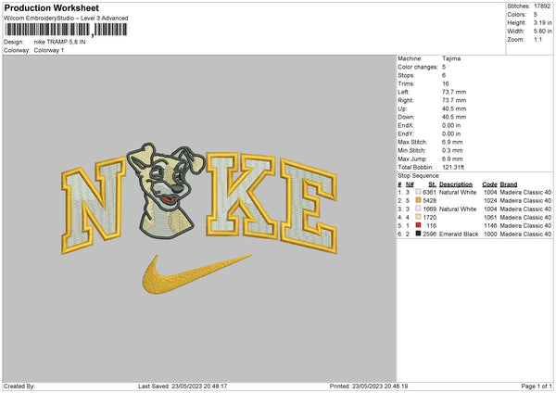Click the barcode under the worksheet title
Screen dimensions: 556x393
(x=66, y=30)
